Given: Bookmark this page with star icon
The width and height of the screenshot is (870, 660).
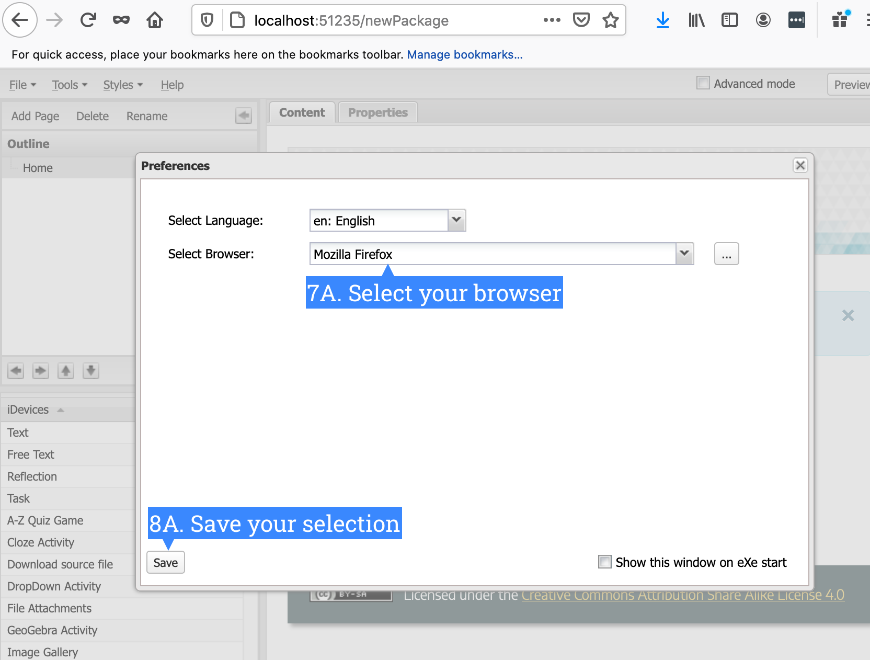Looking at the screenshot, I should (x=610, y=20).
